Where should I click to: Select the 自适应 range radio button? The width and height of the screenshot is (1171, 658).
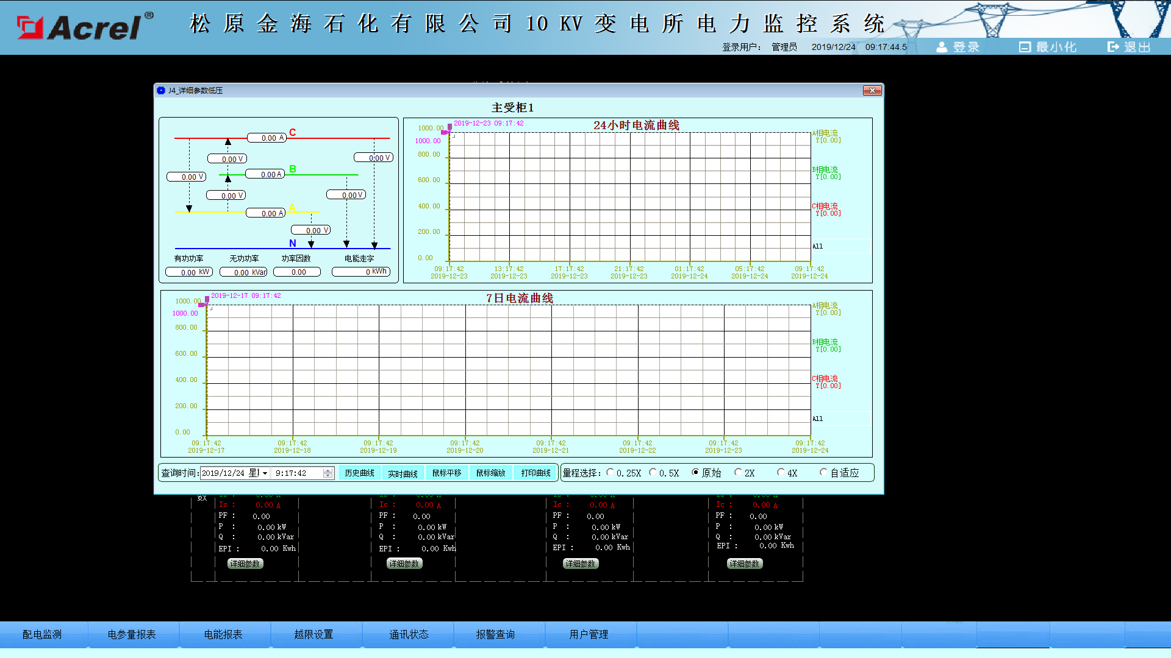(x=823, y=472)
